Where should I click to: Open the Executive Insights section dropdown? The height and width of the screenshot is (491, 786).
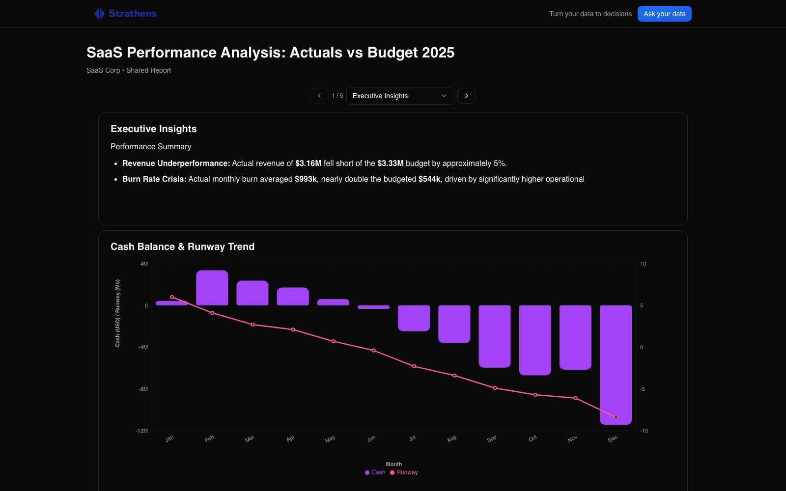pyautogui.click(x=400, y=96)
